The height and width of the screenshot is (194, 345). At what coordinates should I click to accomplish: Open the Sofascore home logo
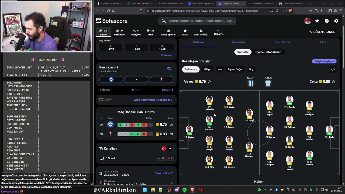(112, 21)
